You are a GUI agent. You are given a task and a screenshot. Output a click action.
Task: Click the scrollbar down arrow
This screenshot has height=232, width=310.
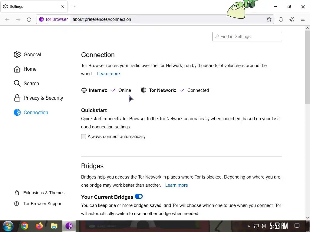point(308,217)
